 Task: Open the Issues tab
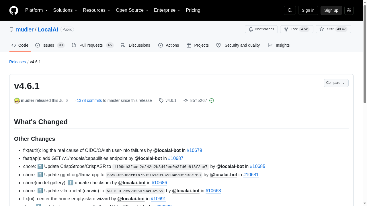tap(50, 45)
